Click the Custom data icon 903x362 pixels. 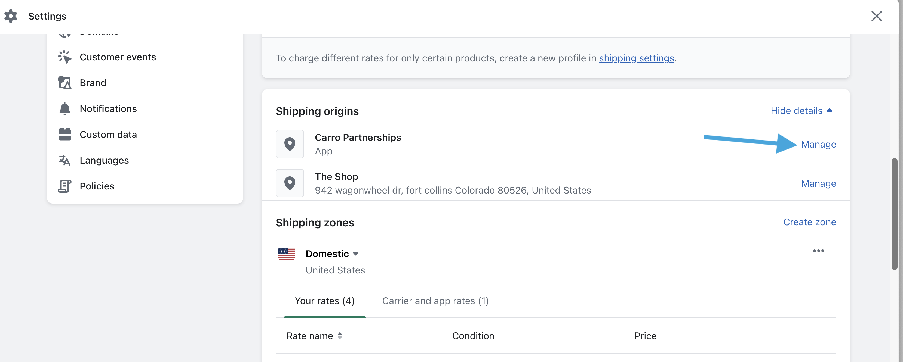point(64,135)
